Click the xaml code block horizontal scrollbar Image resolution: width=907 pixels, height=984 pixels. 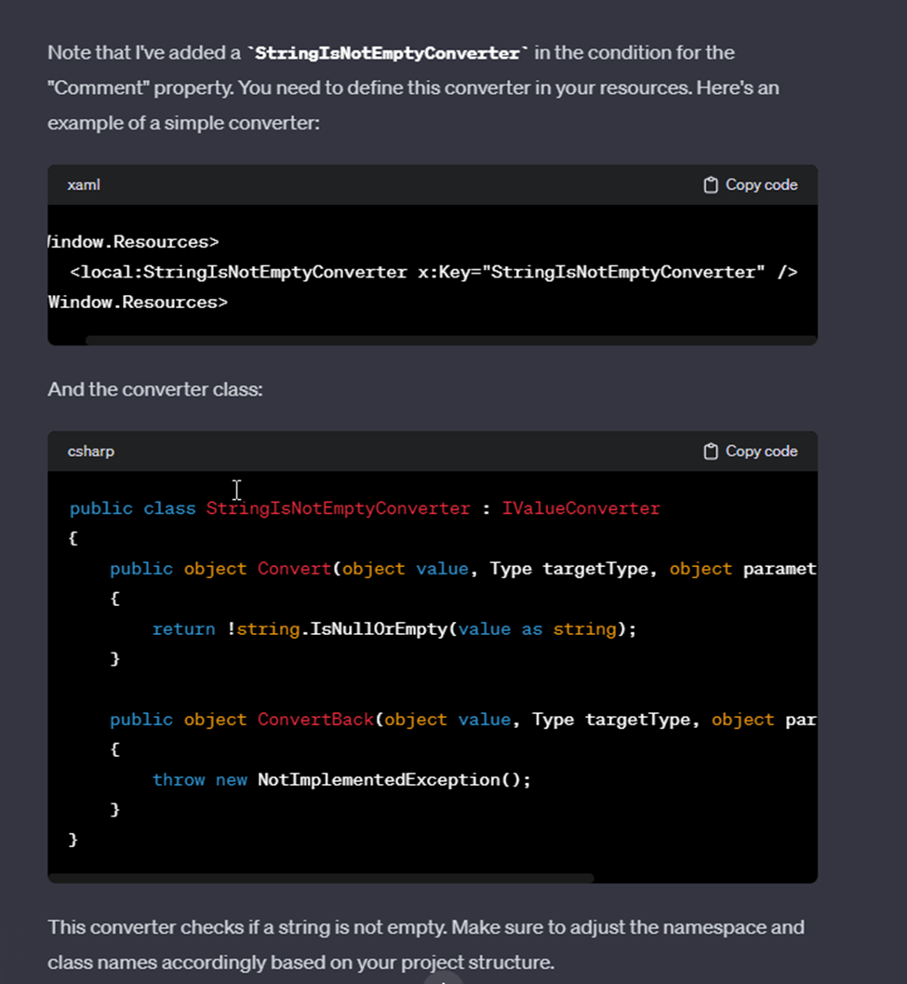pyautogui.click(x=451, y=341)
